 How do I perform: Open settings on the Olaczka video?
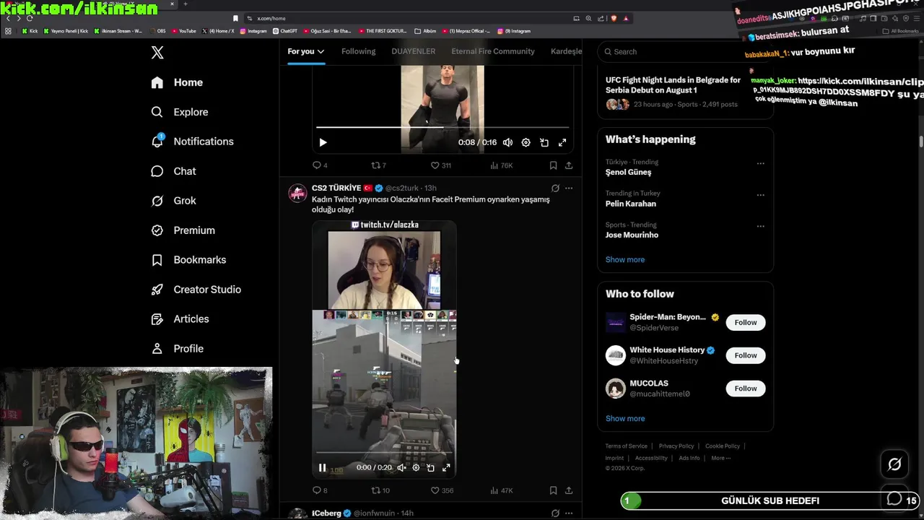pyautogui.click(x=416, y=468)
